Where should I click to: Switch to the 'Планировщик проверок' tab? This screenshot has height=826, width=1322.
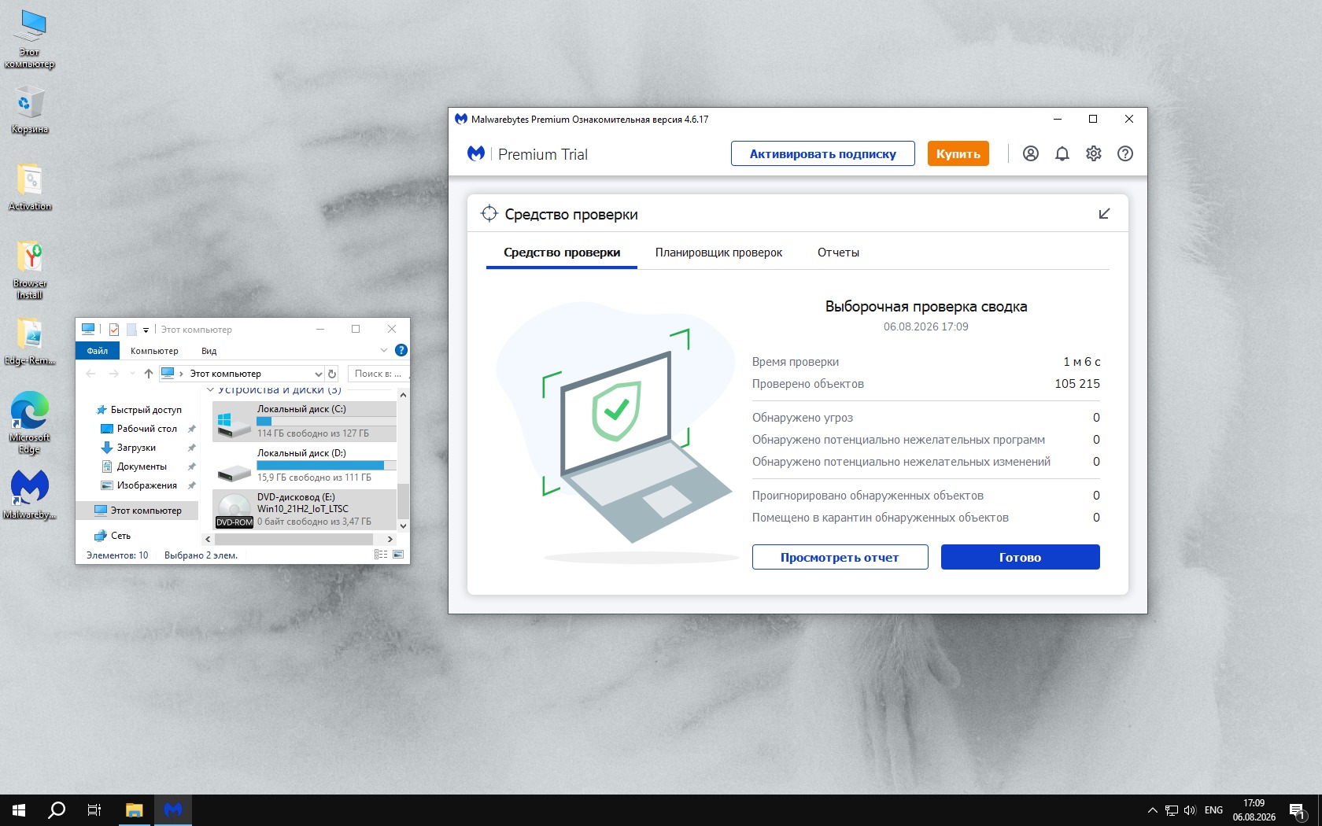(718, 253)
